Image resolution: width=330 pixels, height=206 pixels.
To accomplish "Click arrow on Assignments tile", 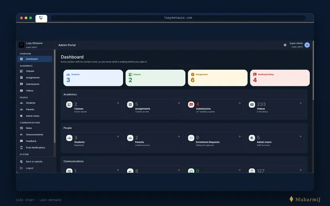I will tap(179, 103).
